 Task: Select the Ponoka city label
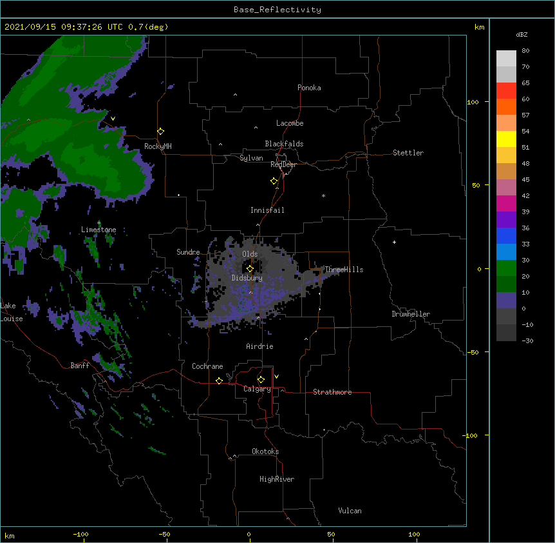(309, 88)
